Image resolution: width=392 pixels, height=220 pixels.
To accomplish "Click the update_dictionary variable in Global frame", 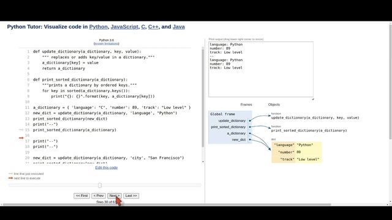I will click(232, 121).
